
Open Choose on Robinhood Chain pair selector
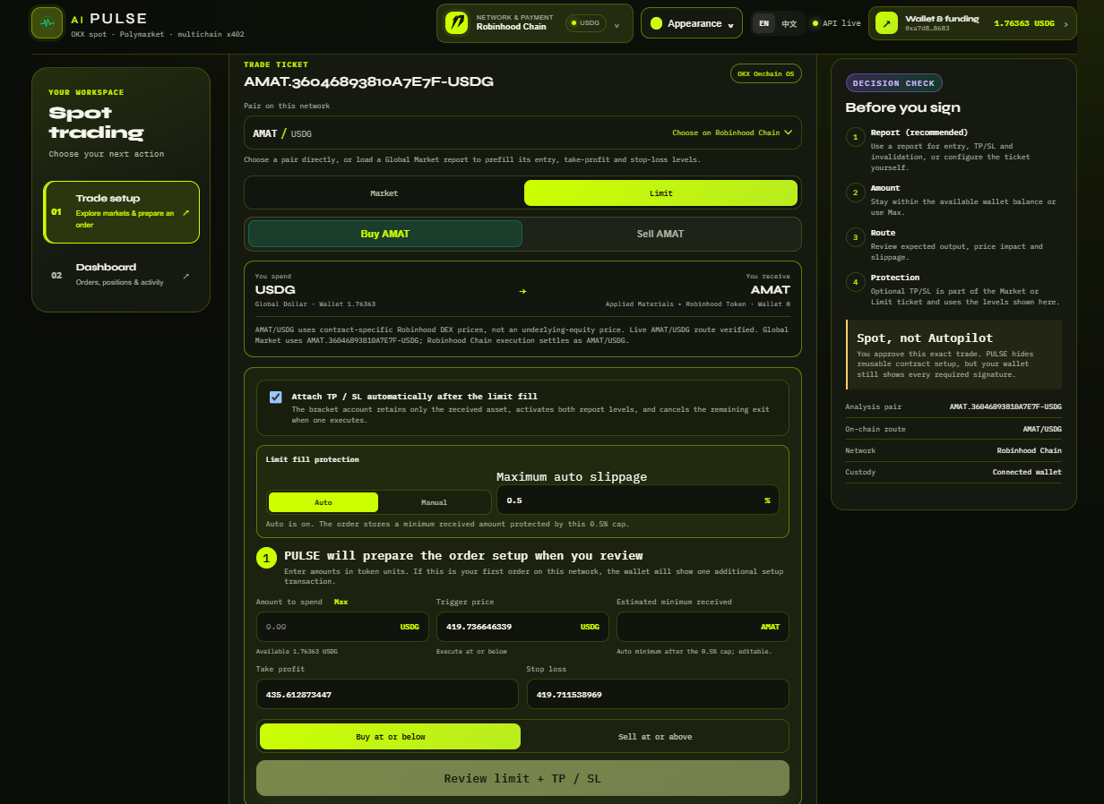(732, 133)
